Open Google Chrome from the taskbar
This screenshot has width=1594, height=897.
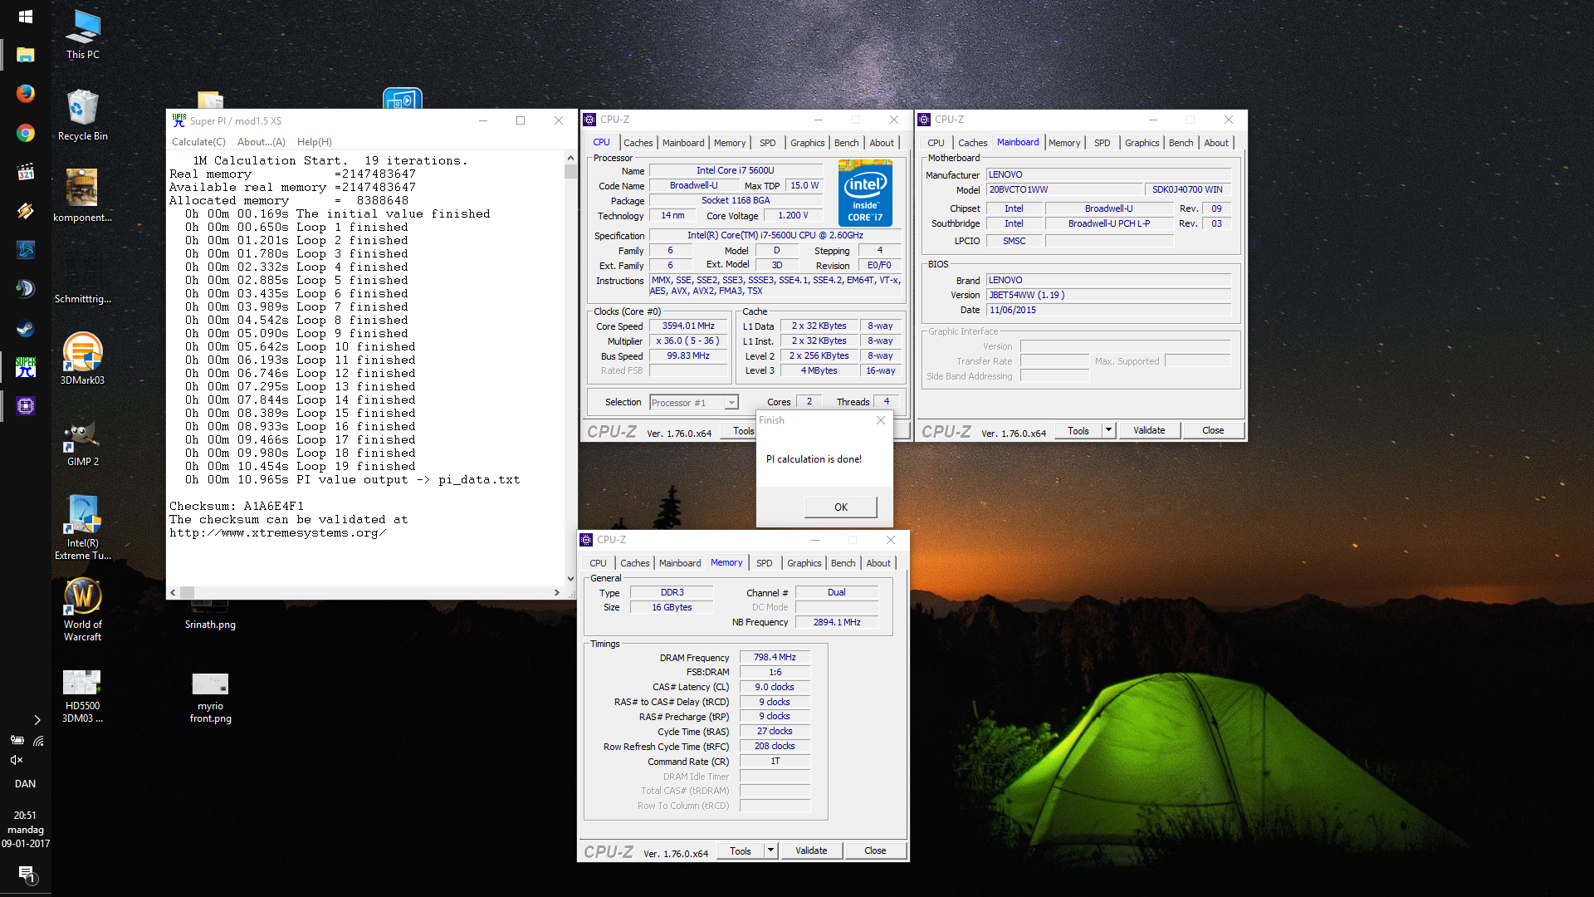(25, 133)
